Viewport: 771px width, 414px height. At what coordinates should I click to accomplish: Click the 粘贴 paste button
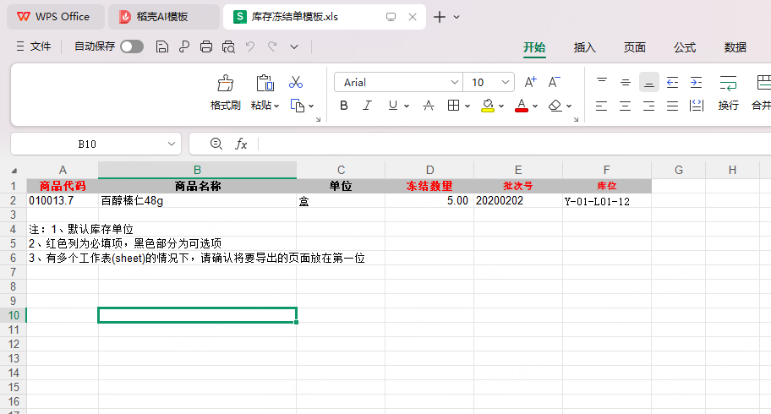(265, 92)
